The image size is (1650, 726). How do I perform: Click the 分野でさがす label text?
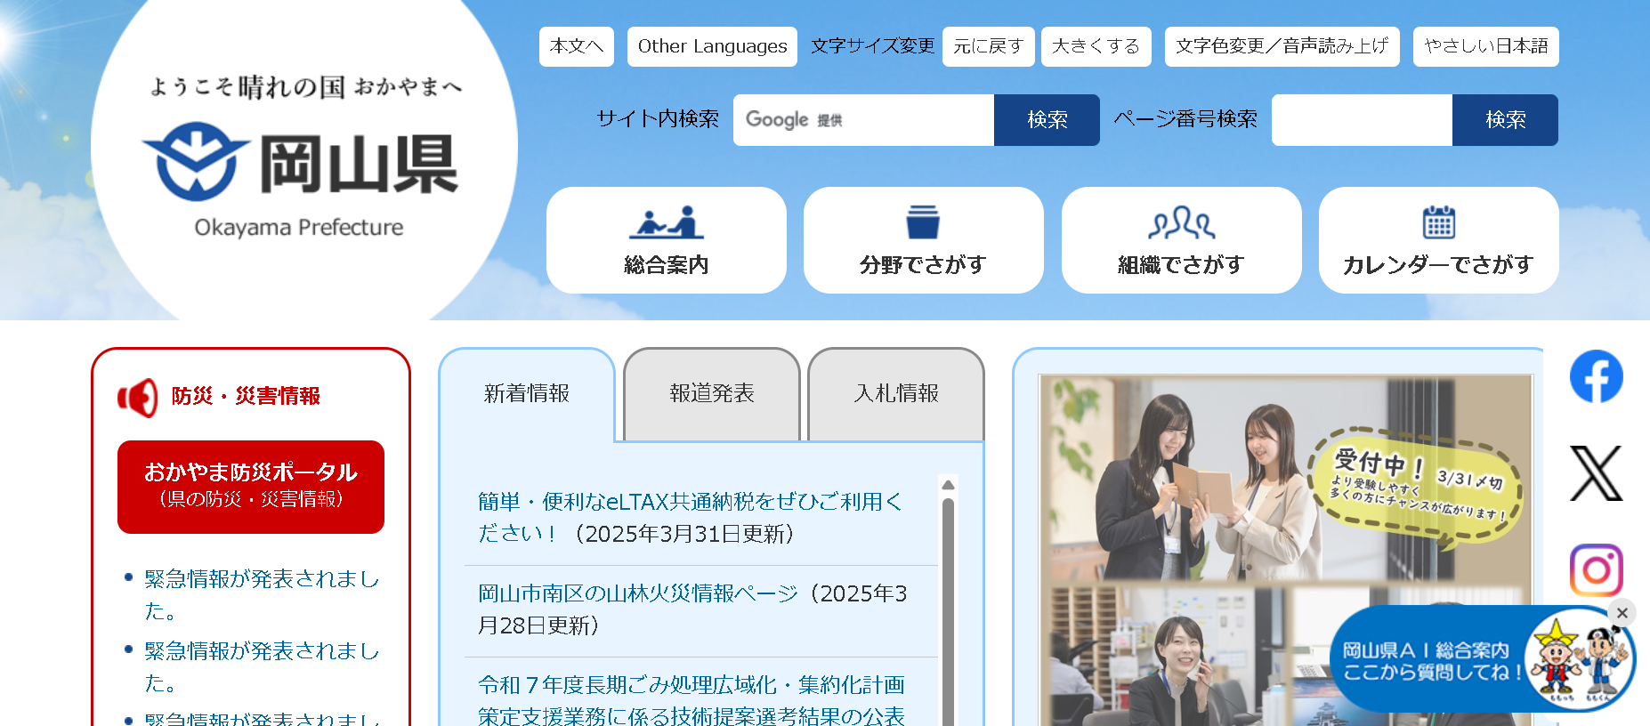pos(923,264)
